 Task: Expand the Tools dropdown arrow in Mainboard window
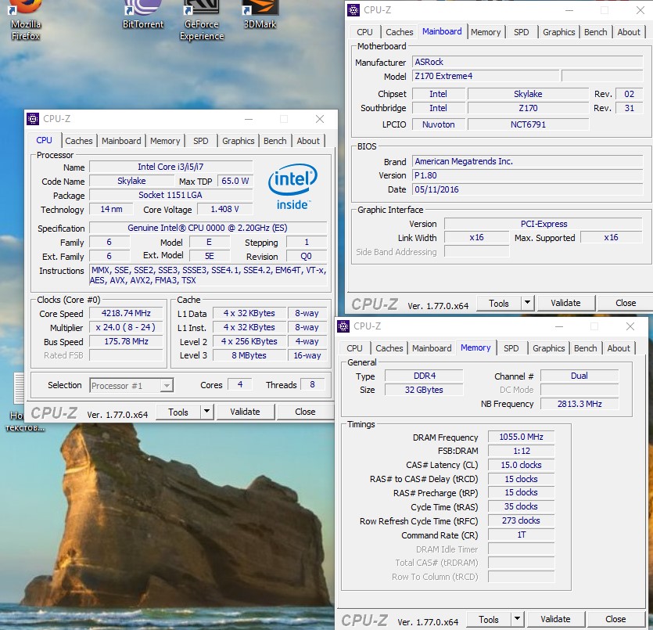coord(527,303)
